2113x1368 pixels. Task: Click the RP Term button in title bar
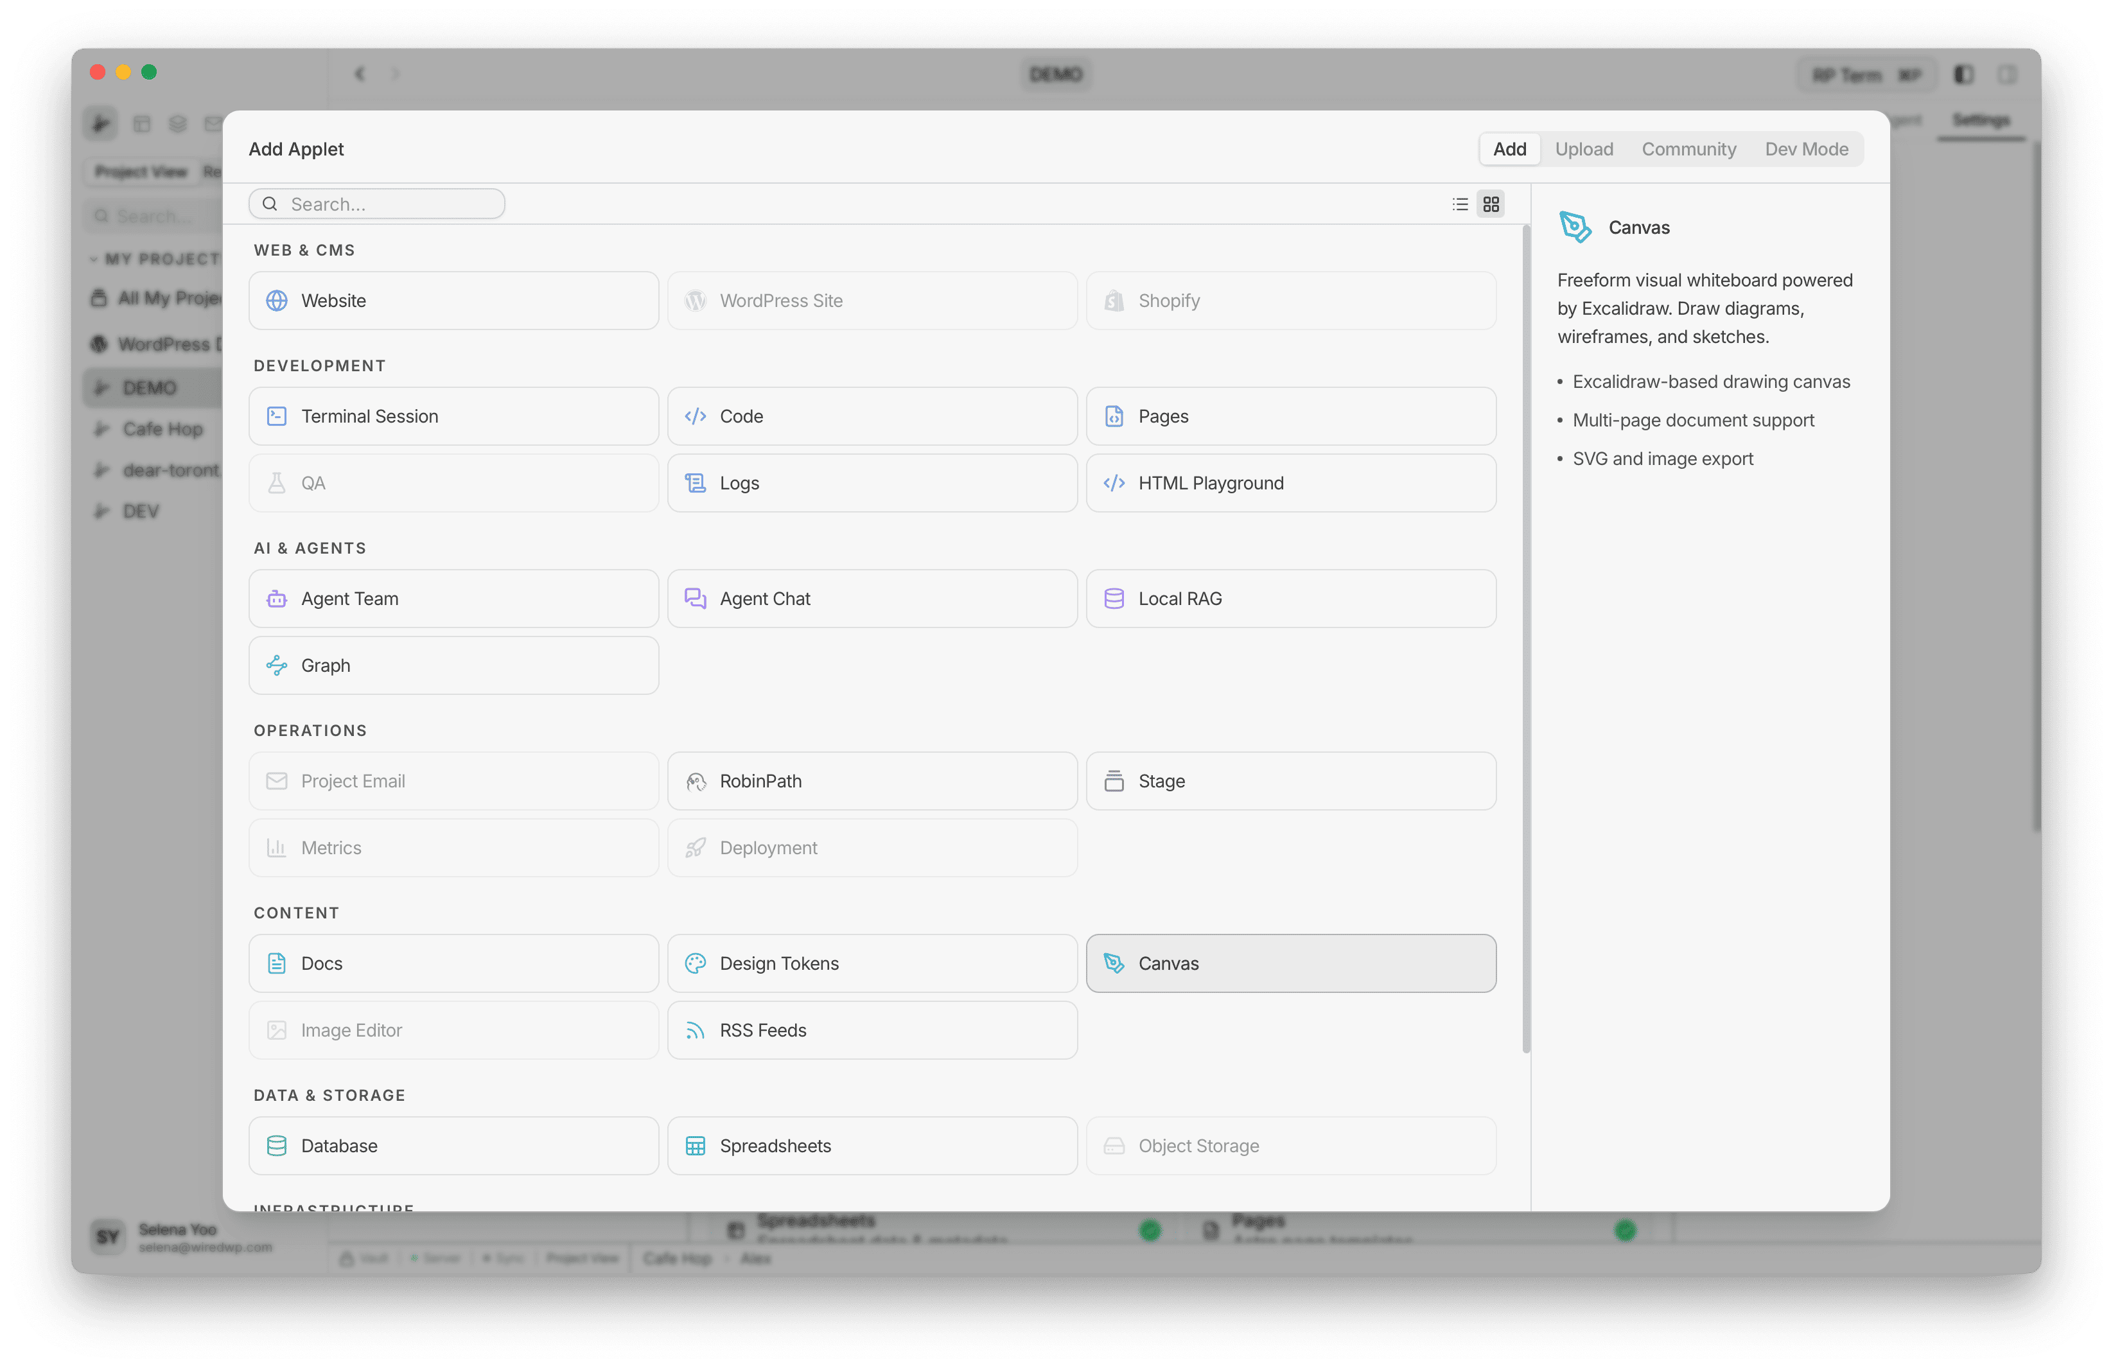click(x=1865, y=75)
